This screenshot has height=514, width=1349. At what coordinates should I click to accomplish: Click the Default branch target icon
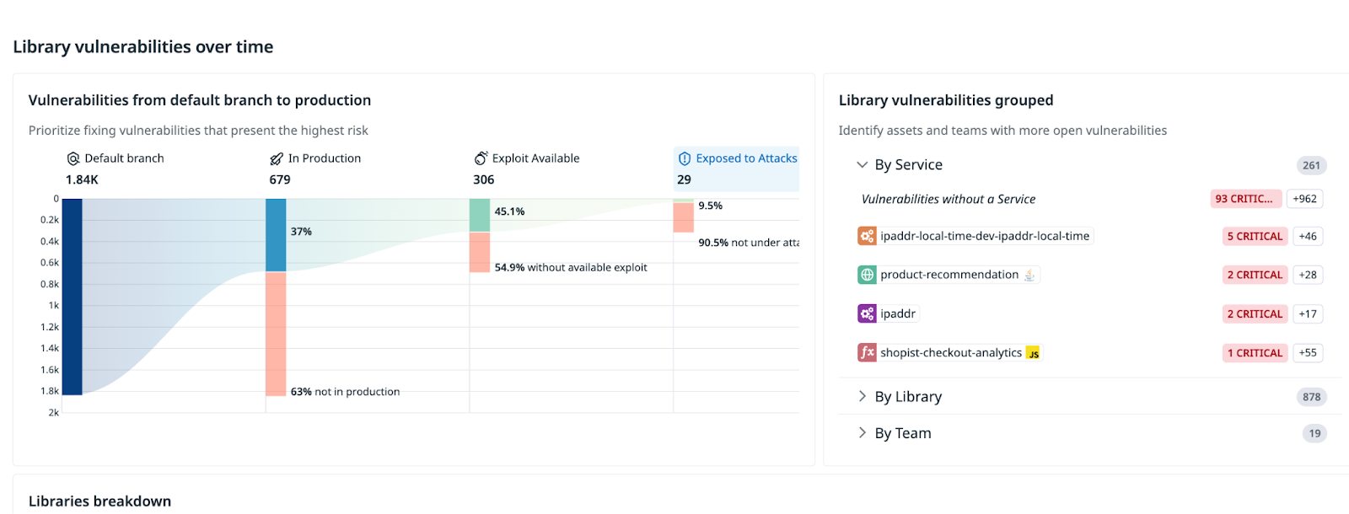point(73,158)
